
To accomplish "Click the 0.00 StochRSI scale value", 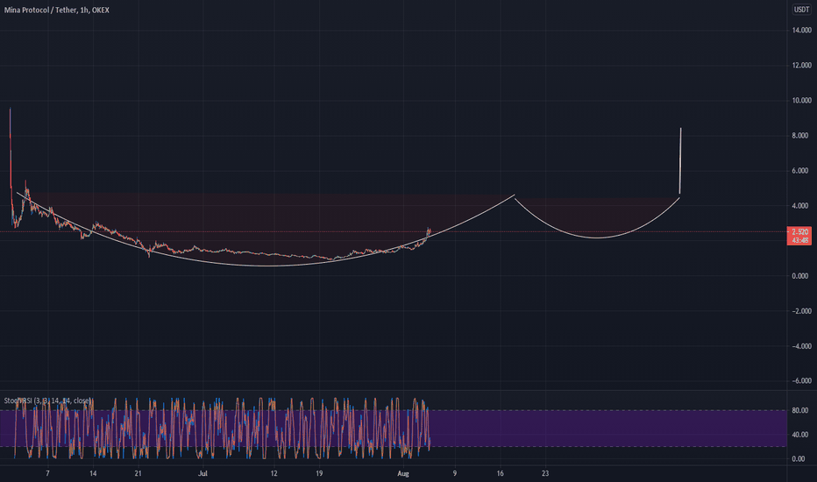I will coord(799,459).
